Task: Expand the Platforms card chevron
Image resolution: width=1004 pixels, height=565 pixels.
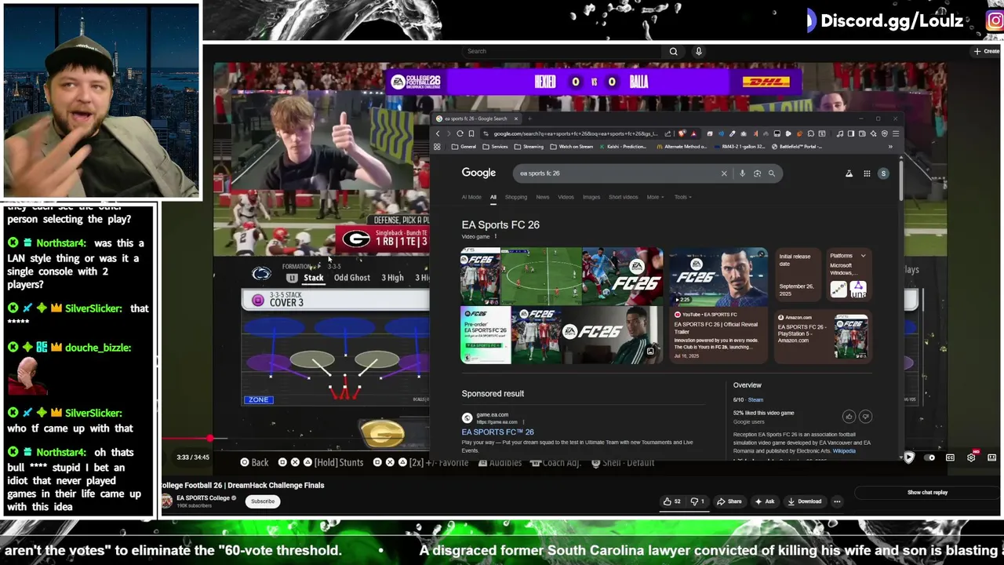Action: (x=864, y=256)
